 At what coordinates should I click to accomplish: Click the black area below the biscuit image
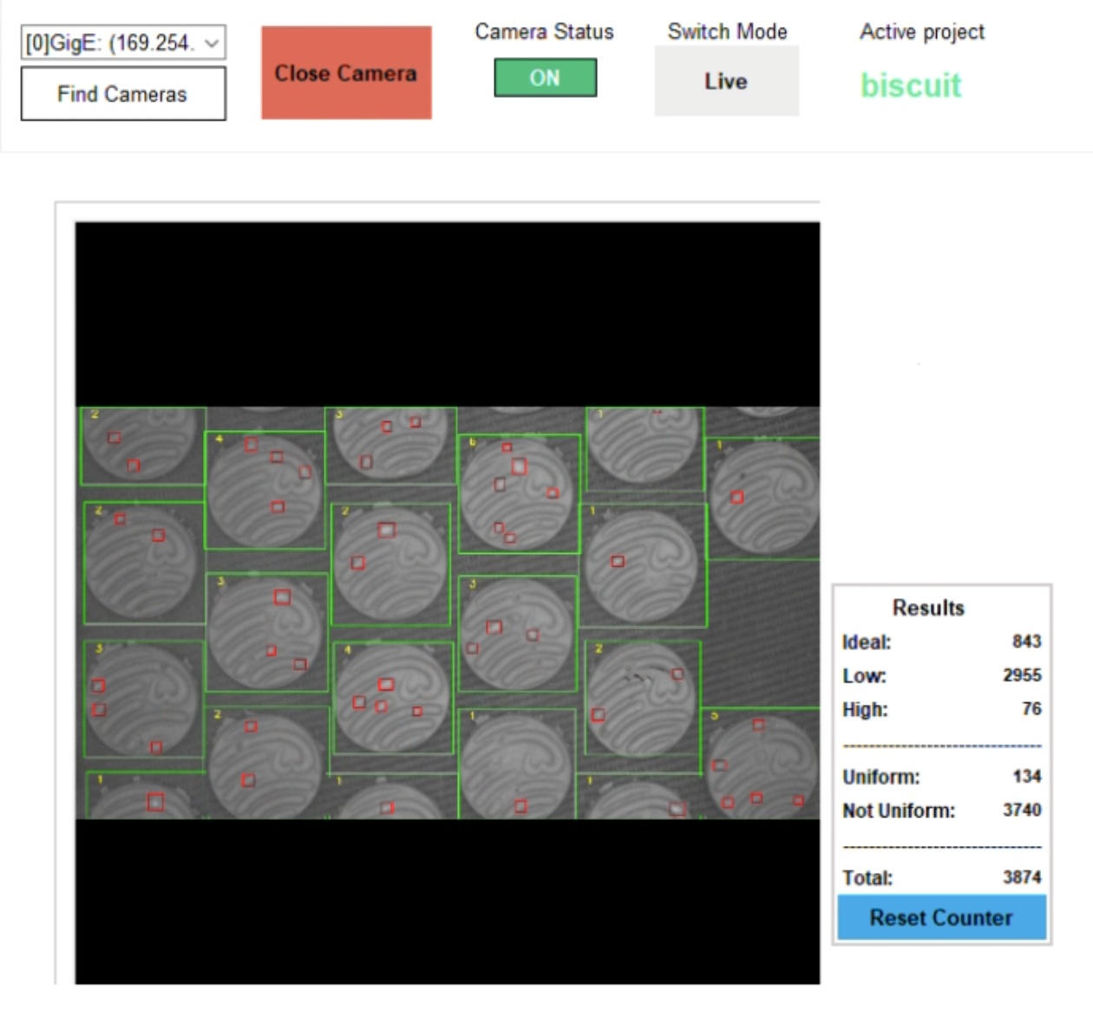click(x=447, y=902)
